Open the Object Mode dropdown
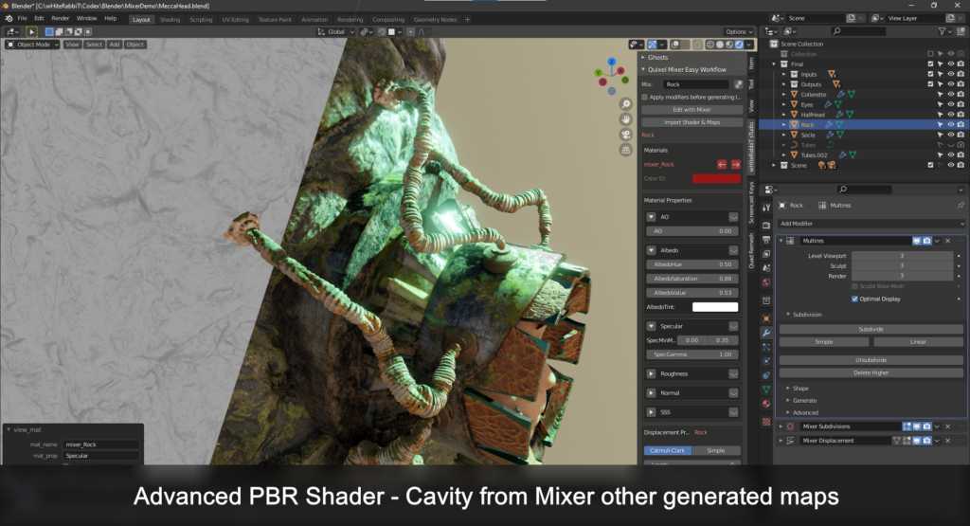Screen dimensions: 970x526 pos(33,45)
